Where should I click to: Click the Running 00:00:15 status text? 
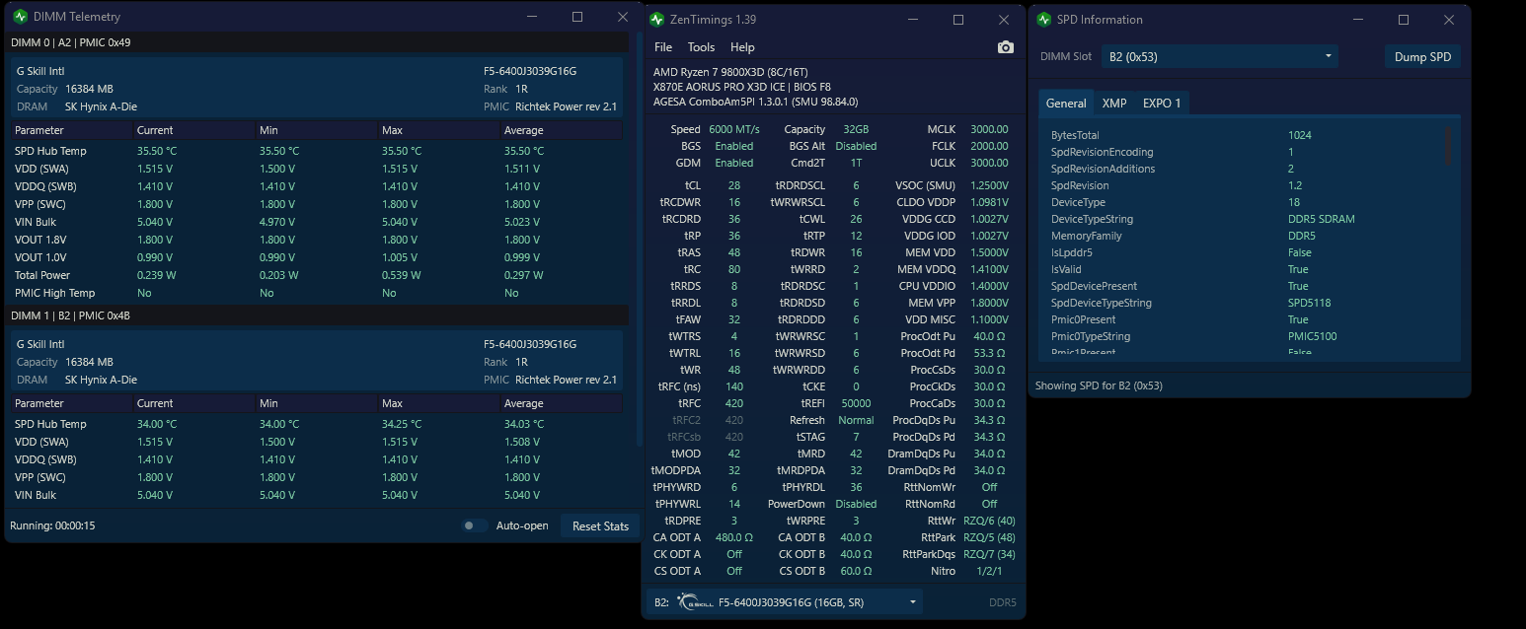(x=52, y=525)
